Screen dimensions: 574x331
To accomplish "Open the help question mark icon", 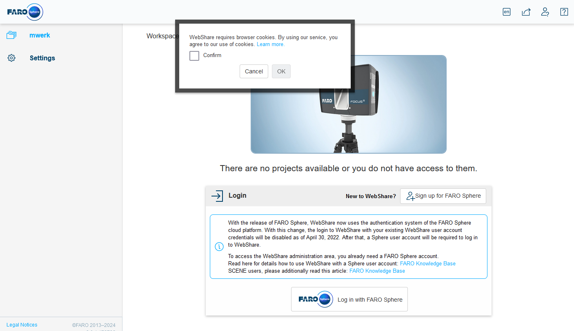I will (564, 12).
